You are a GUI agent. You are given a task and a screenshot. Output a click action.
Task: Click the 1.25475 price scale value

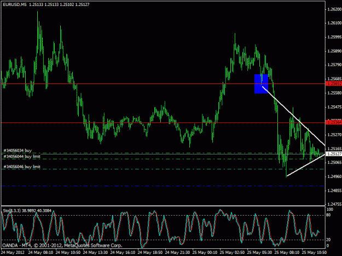coord(334,107)
